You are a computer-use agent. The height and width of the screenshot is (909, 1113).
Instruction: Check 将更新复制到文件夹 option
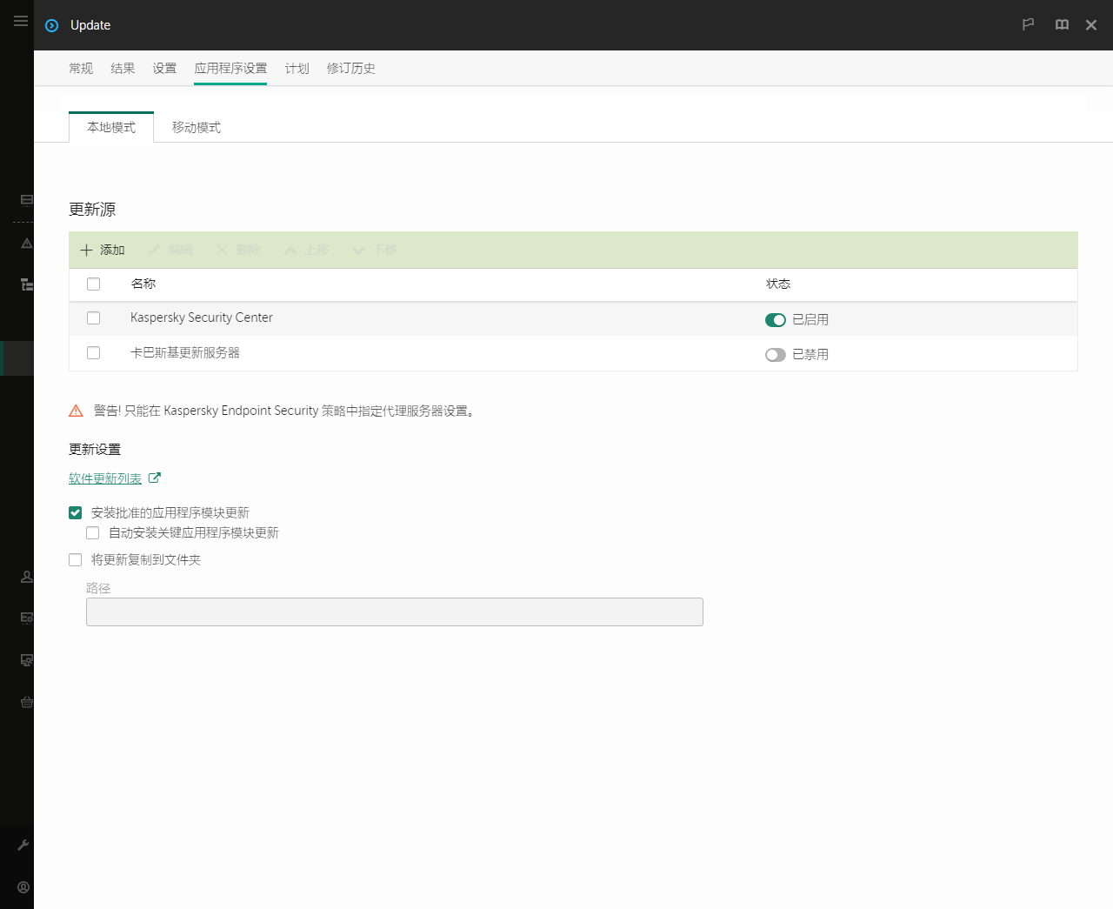76,560
